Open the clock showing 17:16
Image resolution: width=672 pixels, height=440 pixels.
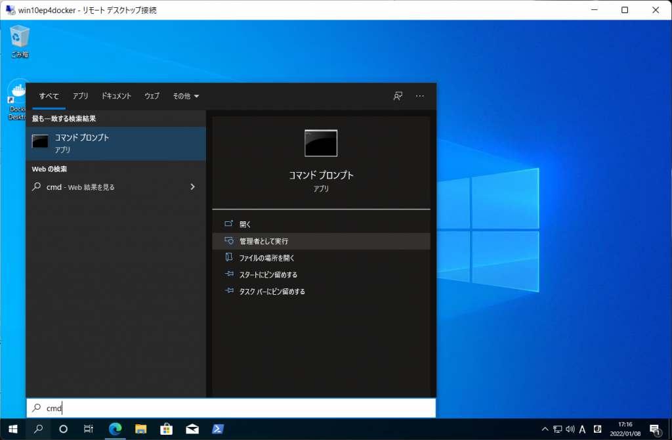point(625,429)
